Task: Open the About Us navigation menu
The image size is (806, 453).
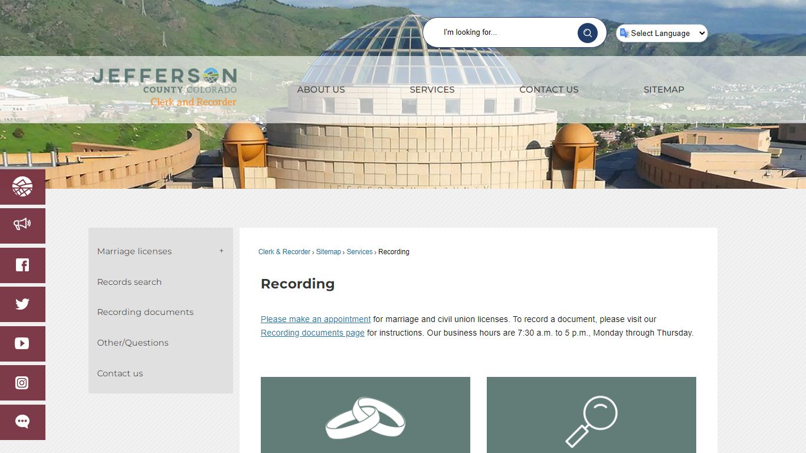Action: (320, 90)
